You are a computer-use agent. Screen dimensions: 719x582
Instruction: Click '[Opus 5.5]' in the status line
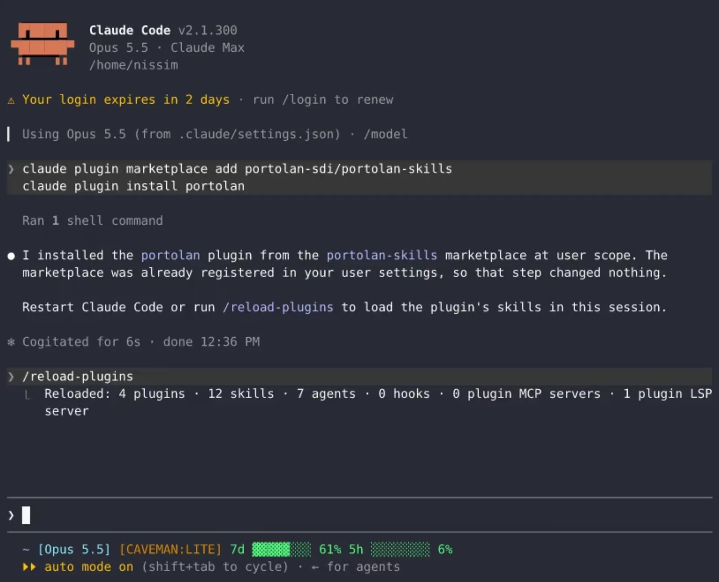click(x=74, y=550)
